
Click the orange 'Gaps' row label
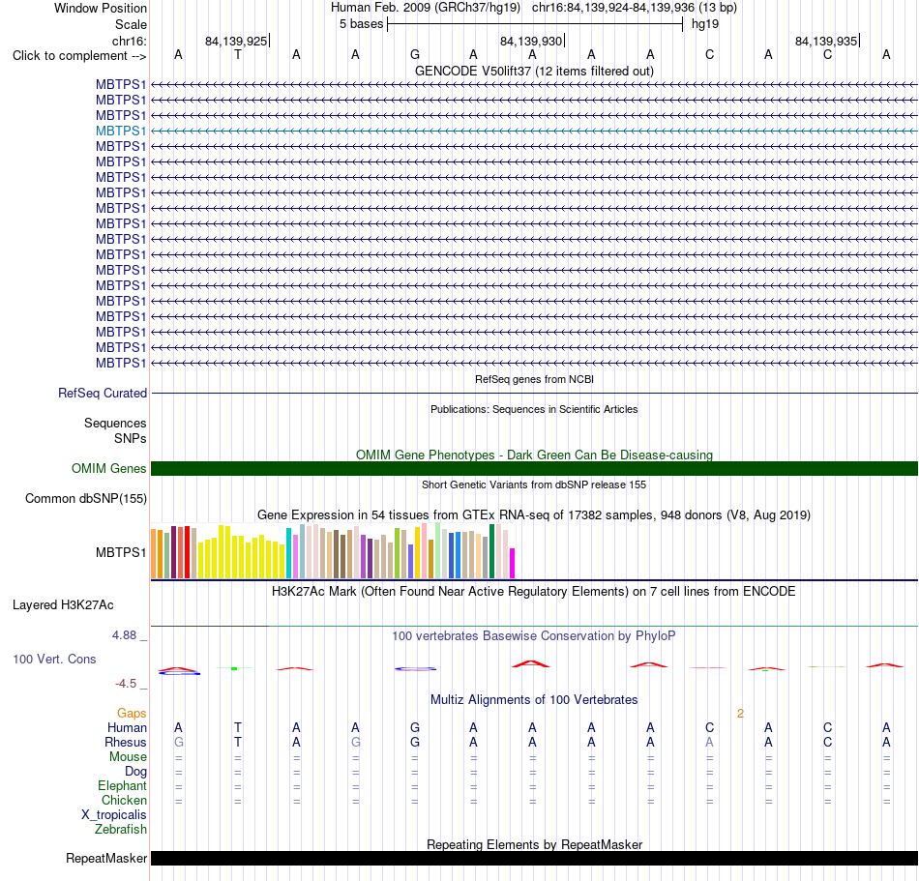[x=132, y=713]
